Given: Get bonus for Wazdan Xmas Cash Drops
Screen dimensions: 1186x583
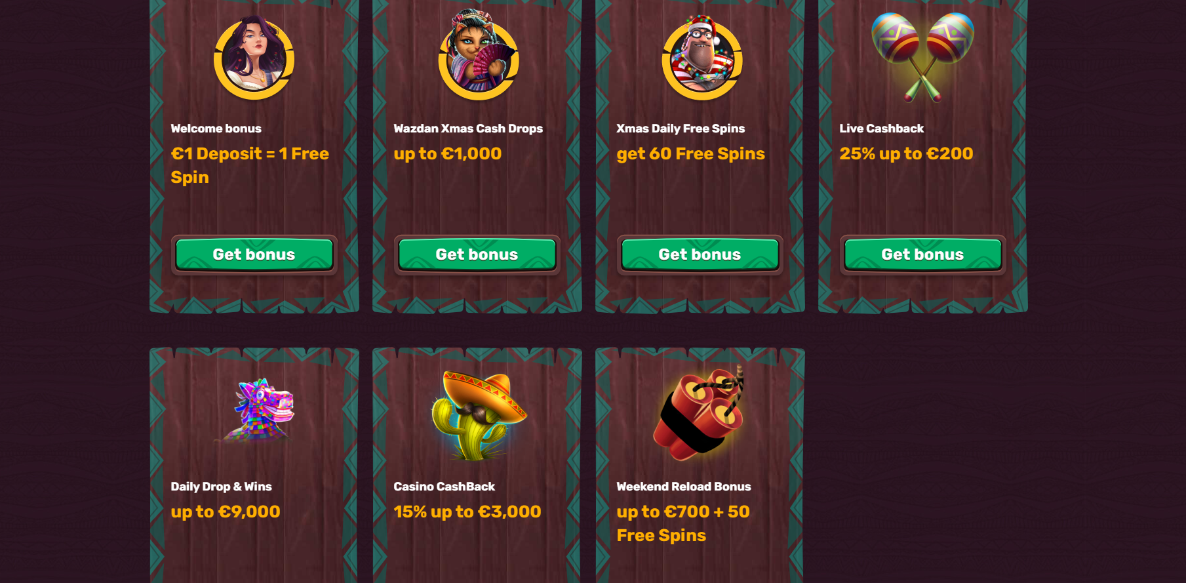Looking at the screenshot, I should point(477,254).
